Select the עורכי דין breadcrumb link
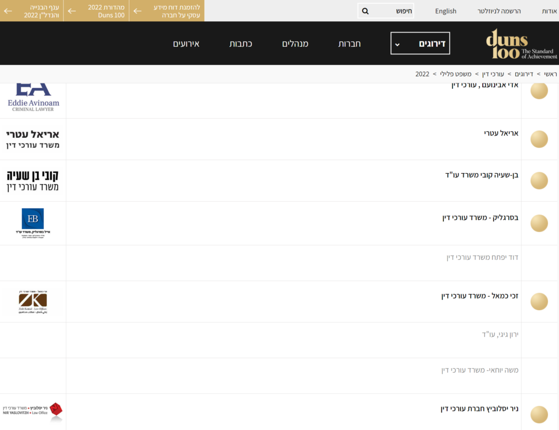This screenshot has height=430, width=559. [492, 74]
